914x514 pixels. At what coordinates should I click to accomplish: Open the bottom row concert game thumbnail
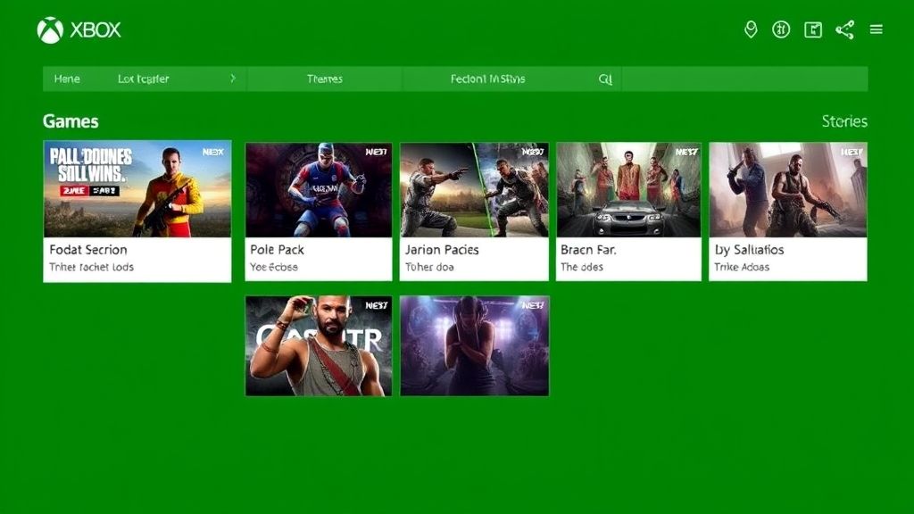click(474, 346)
